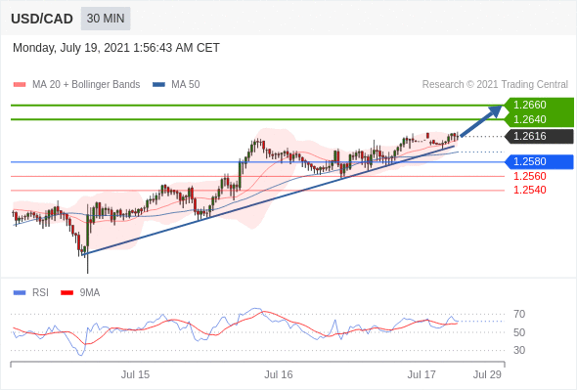Click the 1.2660 resistance price tag

(539, 105)
